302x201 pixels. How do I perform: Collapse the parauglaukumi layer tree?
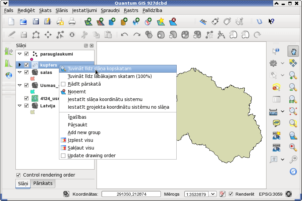pos(20,54)
